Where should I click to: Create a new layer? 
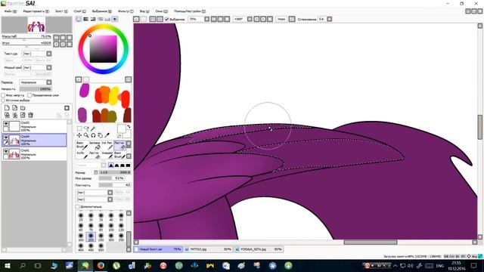point(7,107)
